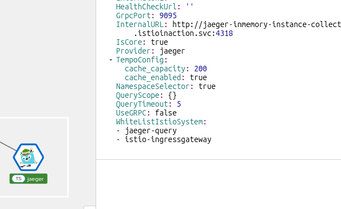Click the port number 4318
This screenshot has height=209, width=341.
[x=224, y=33]
